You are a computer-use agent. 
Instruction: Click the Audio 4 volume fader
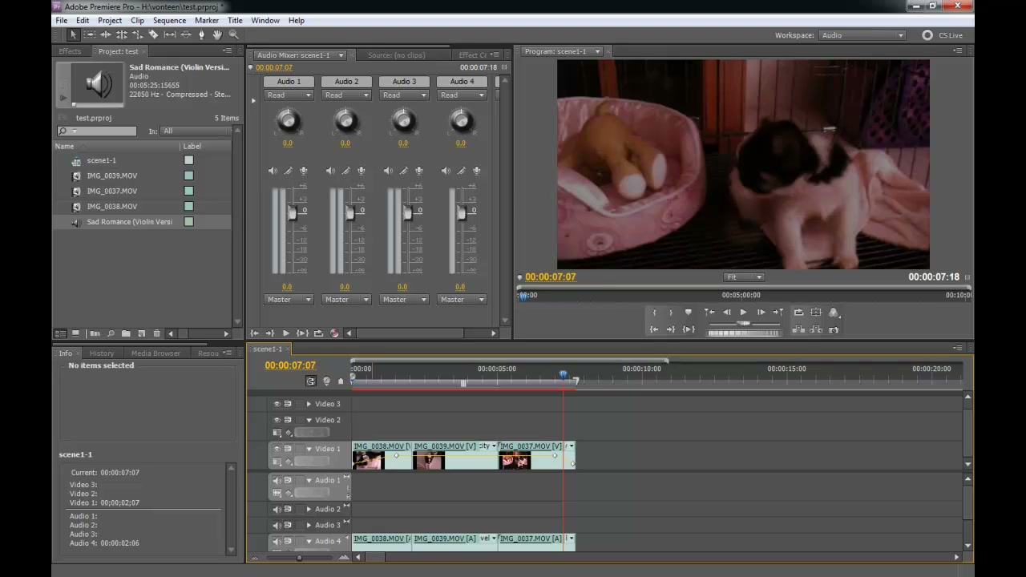tap(461, 212)
